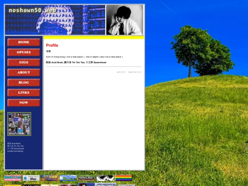Open sidebar link Queenhead
Viewport: 248px width, 186px height.
click(16, 148)
